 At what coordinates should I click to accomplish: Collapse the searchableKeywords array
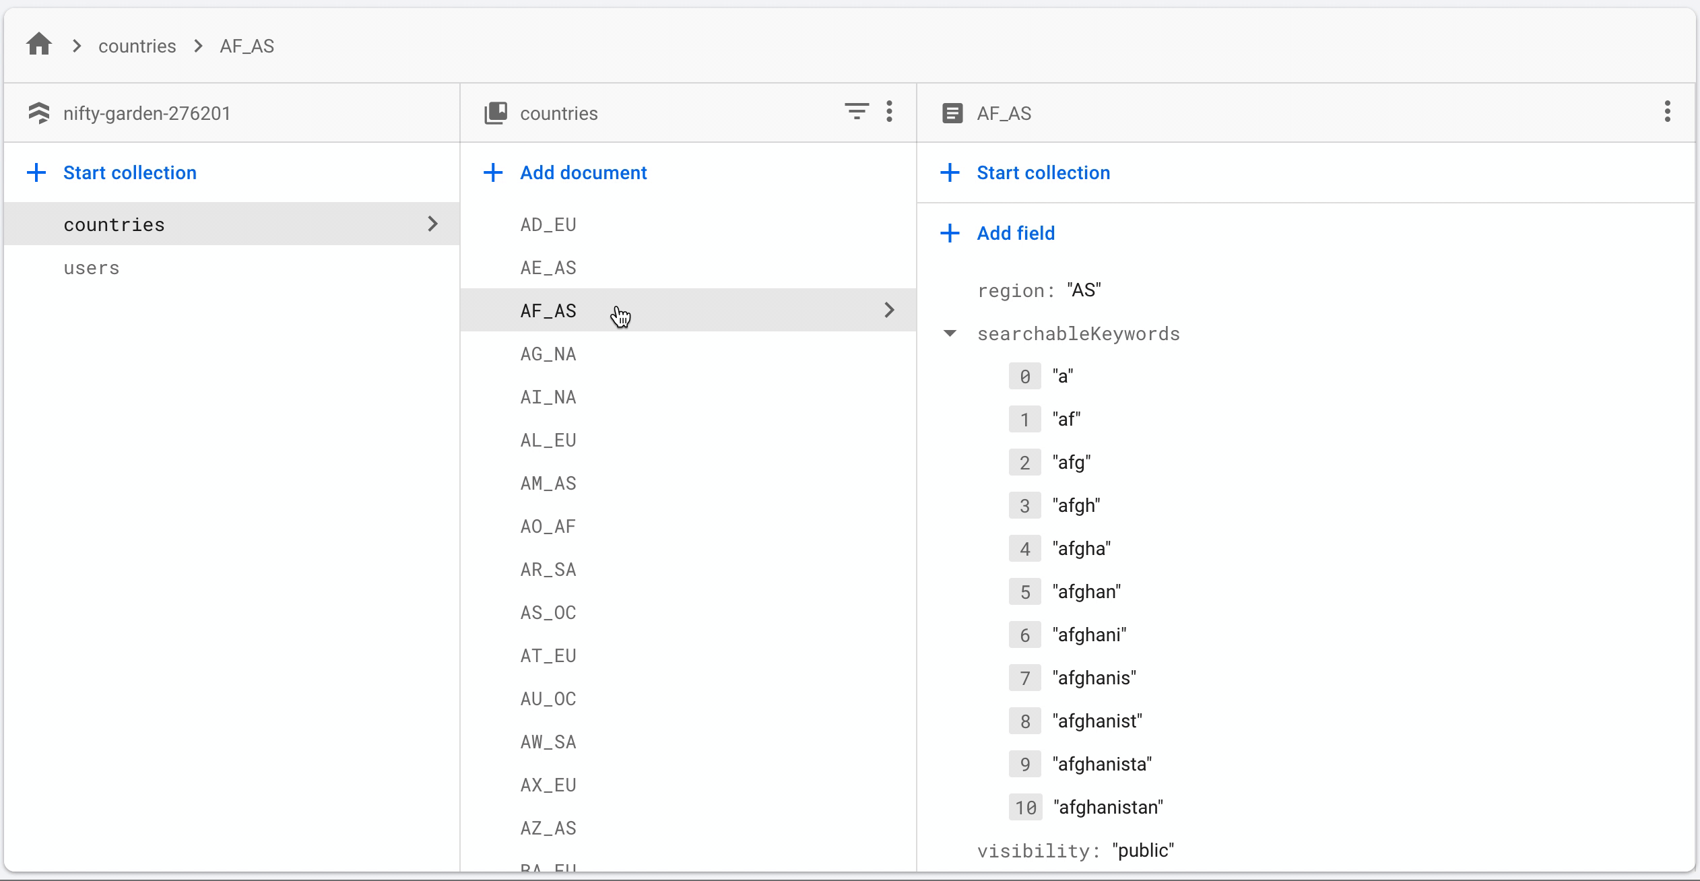950,333
